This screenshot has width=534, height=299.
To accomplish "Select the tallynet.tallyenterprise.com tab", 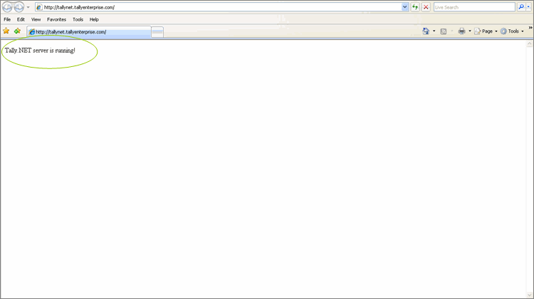I will coord(89,32).
